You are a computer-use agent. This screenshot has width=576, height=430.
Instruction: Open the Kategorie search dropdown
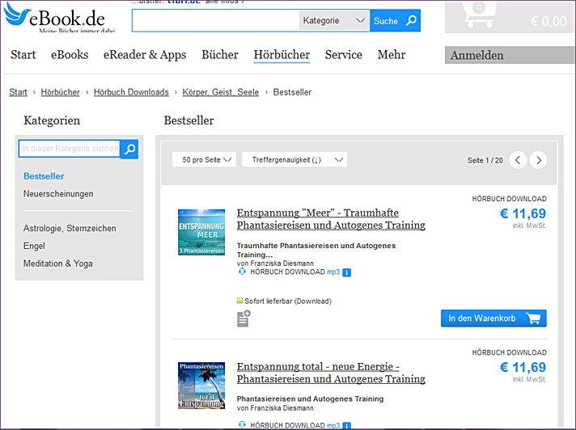pos(334,21)
